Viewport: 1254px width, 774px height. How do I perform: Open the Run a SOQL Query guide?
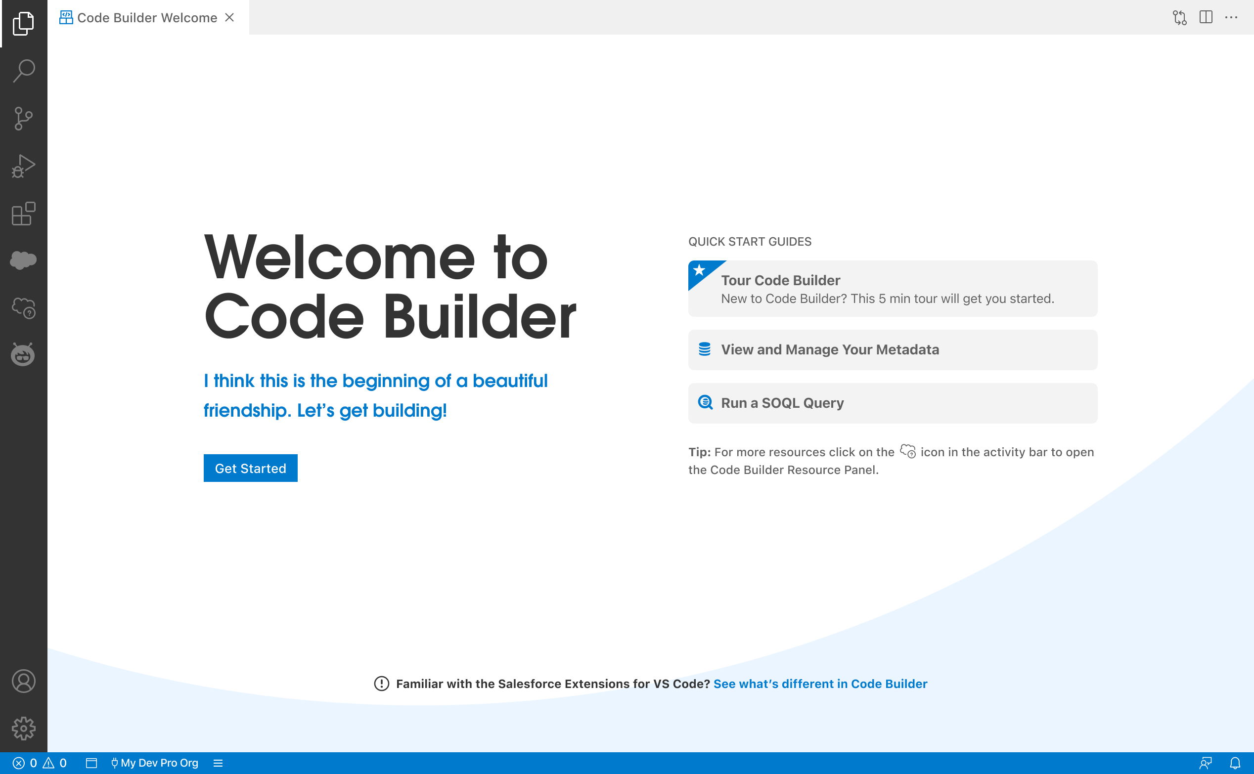pos(893,403)
